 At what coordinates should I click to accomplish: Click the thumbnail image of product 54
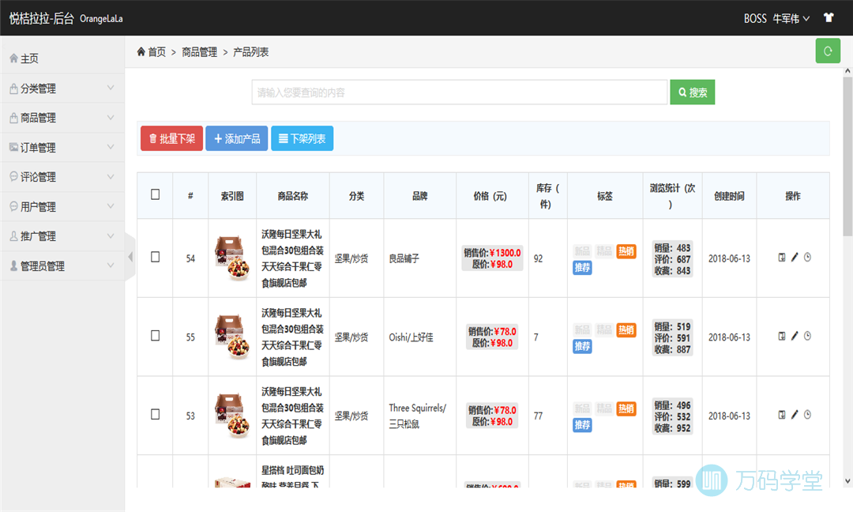[x=232, y=258]
